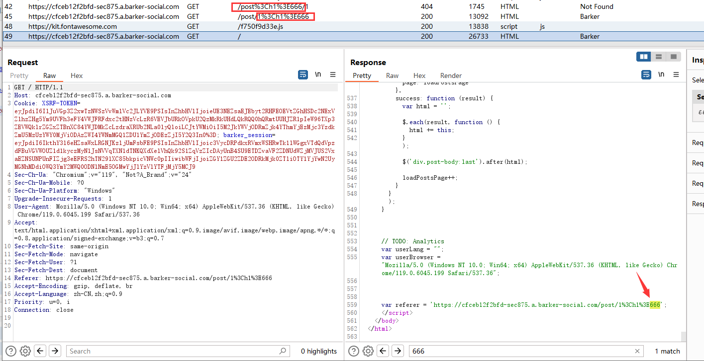This screenshot has height=361, width=704.
Task: Clear the 666 search term with X
Action: [x=637, y=351]
